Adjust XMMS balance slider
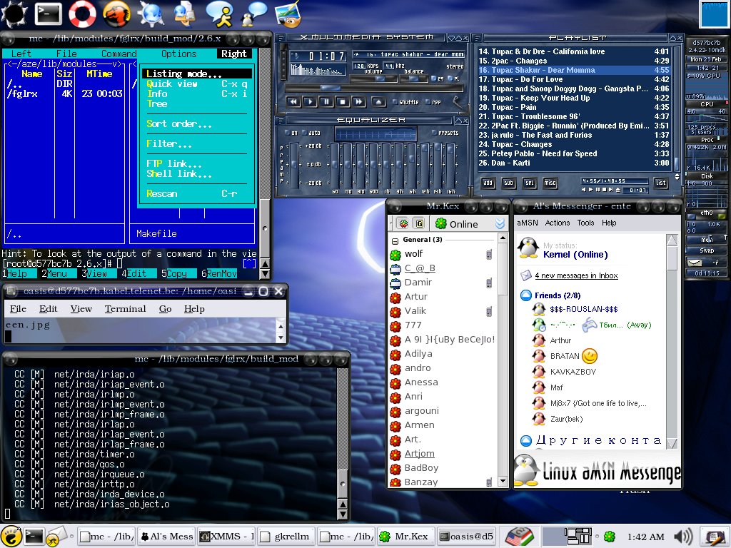 412,78
